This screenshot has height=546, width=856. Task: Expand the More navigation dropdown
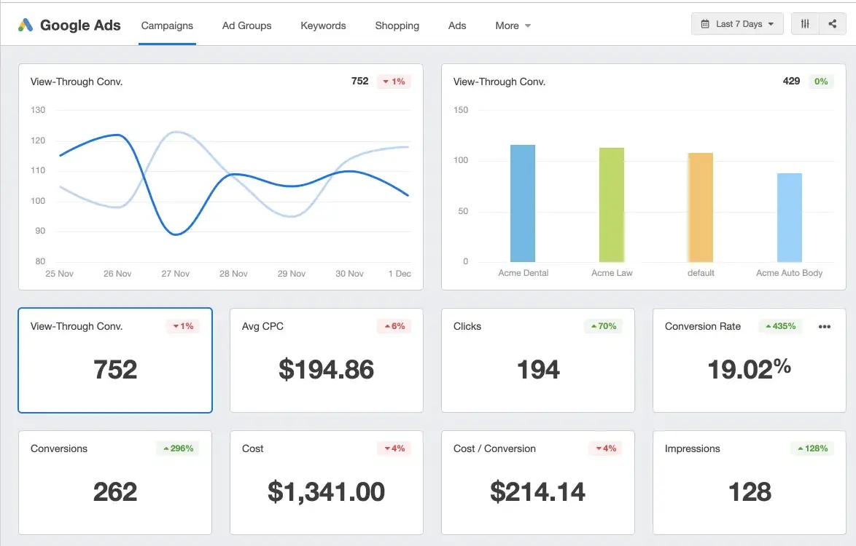point(513,25)
